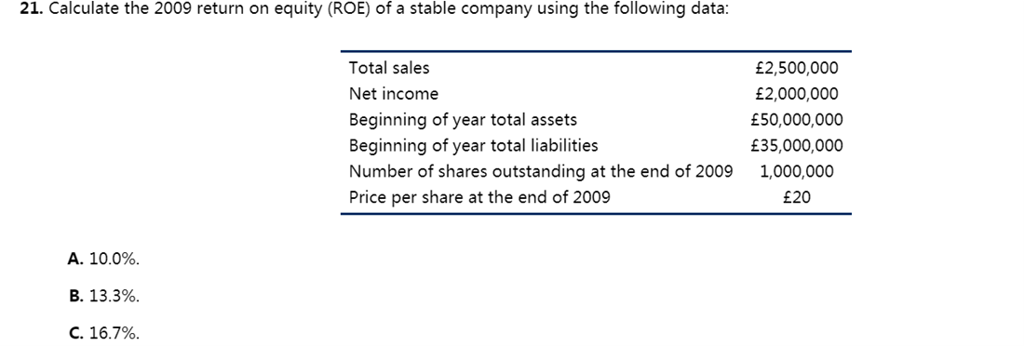The width and height of the screenshot is (1024, 346).
Task: Select the £2,000,000 net income value
Action: pos(797,93)
